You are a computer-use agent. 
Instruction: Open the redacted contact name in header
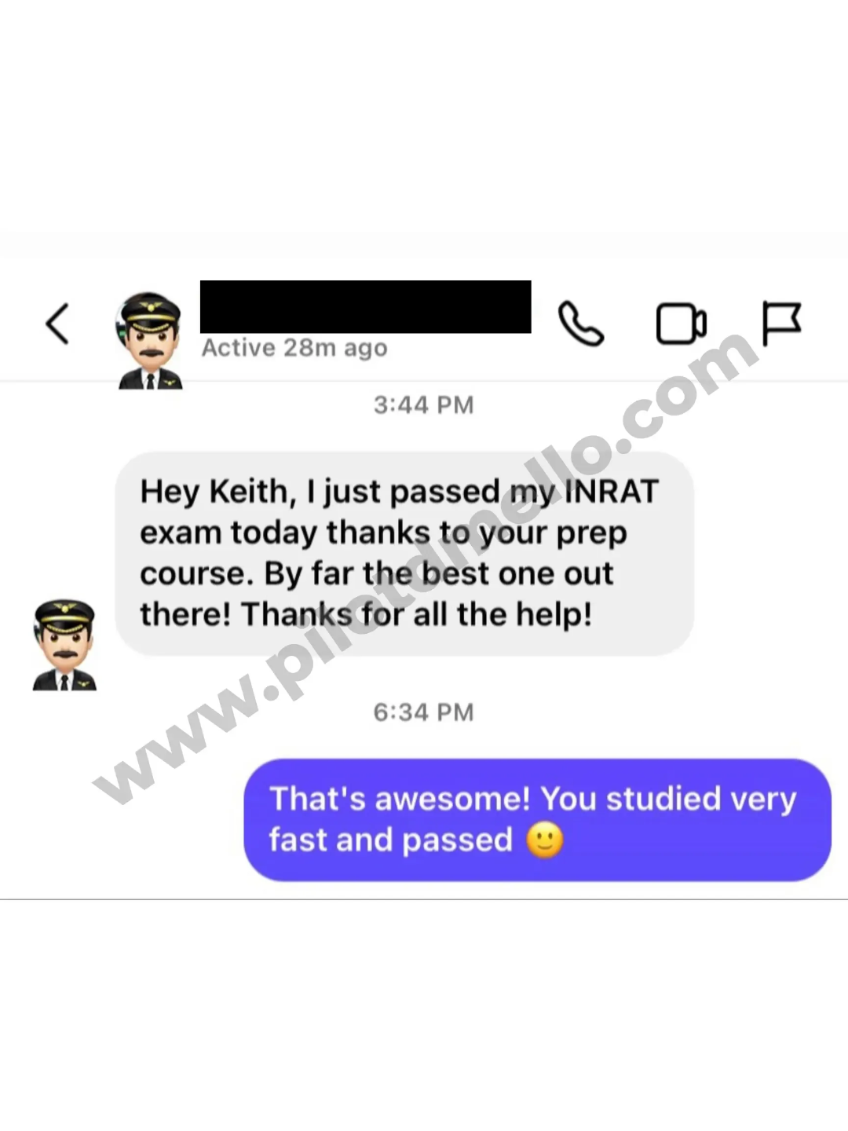click(365, 306)
